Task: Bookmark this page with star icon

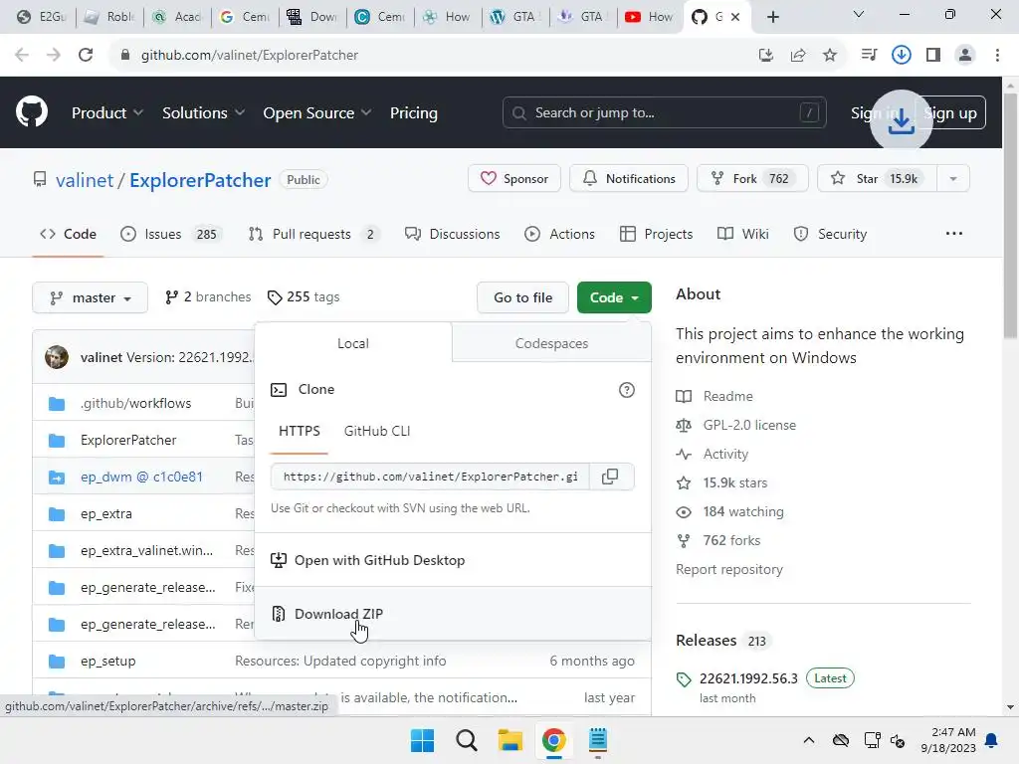Action: click(830, 56)
